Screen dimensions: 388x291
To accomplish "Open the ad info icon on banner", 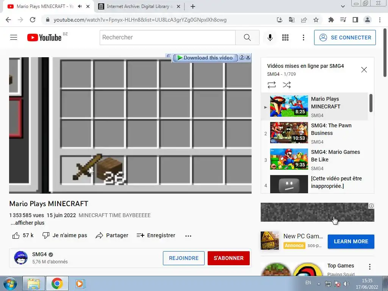I will click(x=371, y=206).
